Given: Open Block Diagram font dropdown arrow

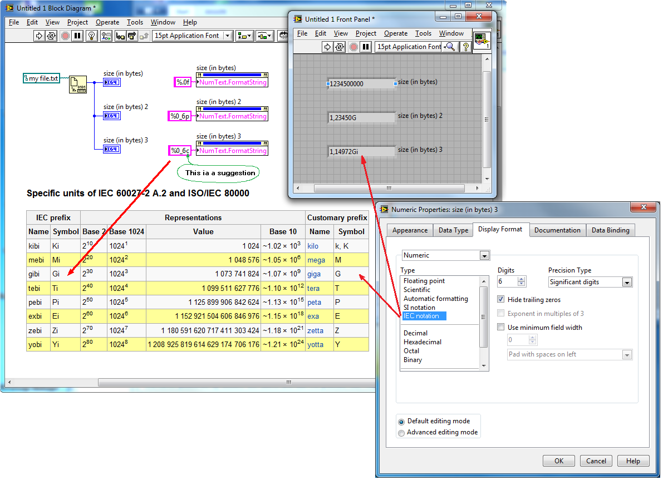Looking at the screenshot, I should pos(228,36).
